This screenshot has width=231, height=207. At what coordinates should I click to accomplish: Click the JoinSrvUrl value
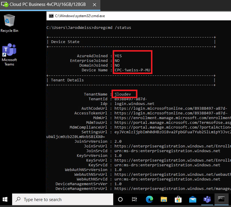pyautogui.click(x=173, y=146)
